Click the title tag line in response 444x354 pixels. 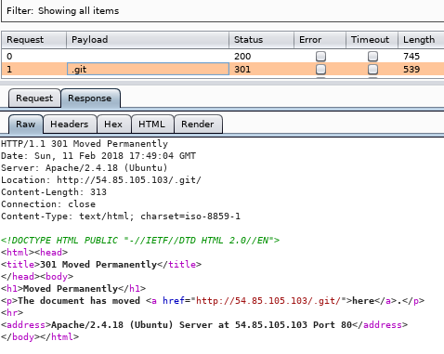pyautogui.click(x=101, y=265)
